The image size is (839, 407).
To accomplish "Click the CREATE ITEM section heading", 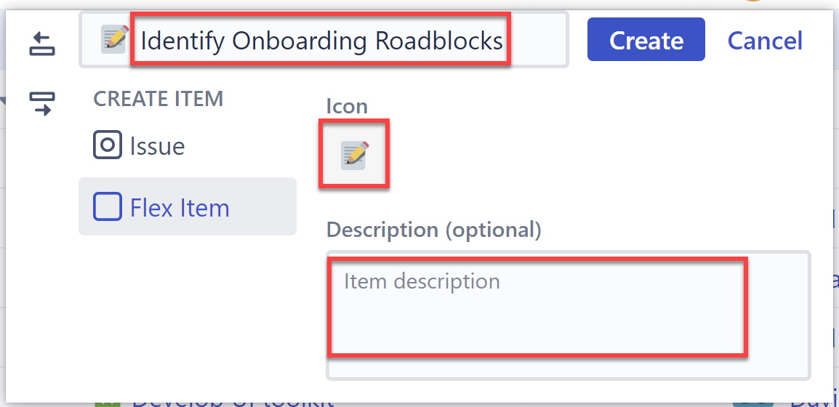I will coord(158,99).
